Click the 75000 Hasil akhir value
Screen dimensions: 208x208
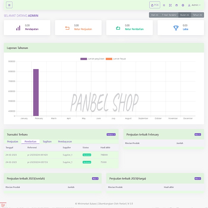104,162
